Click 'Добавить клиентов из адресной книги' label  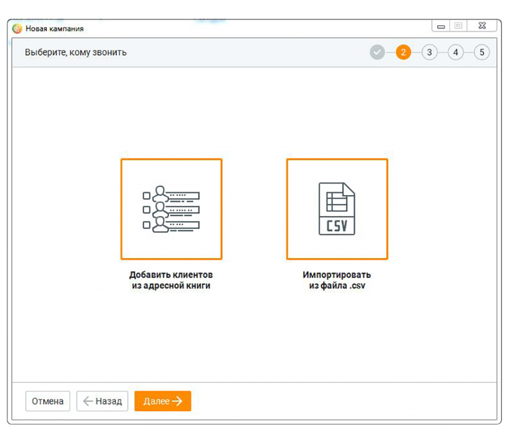click(x=171, y=280)
